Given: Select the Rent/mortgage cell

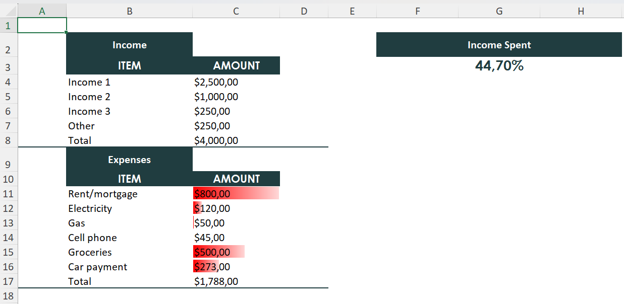Looking at the screenshot, I should 129,194.
